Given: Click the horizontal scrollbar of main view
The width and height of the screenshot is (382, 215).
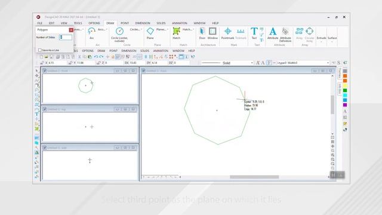Looking at the screenshot, I should pos(254,177).
